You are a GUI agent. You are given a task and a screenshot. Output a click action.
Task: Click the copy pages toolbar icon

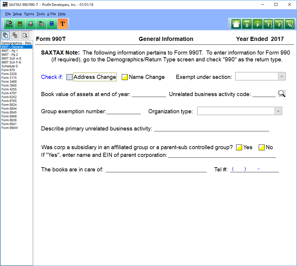(41, 24)
